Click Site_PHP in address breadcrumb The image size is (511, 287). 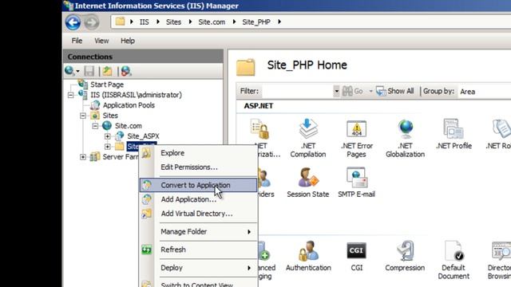tap(256, 22)
